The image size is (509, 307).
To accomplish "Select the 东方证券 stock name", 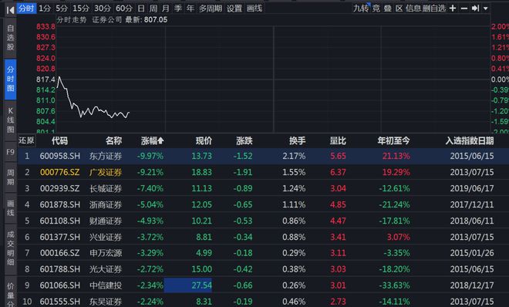I will tap(106, 156).
